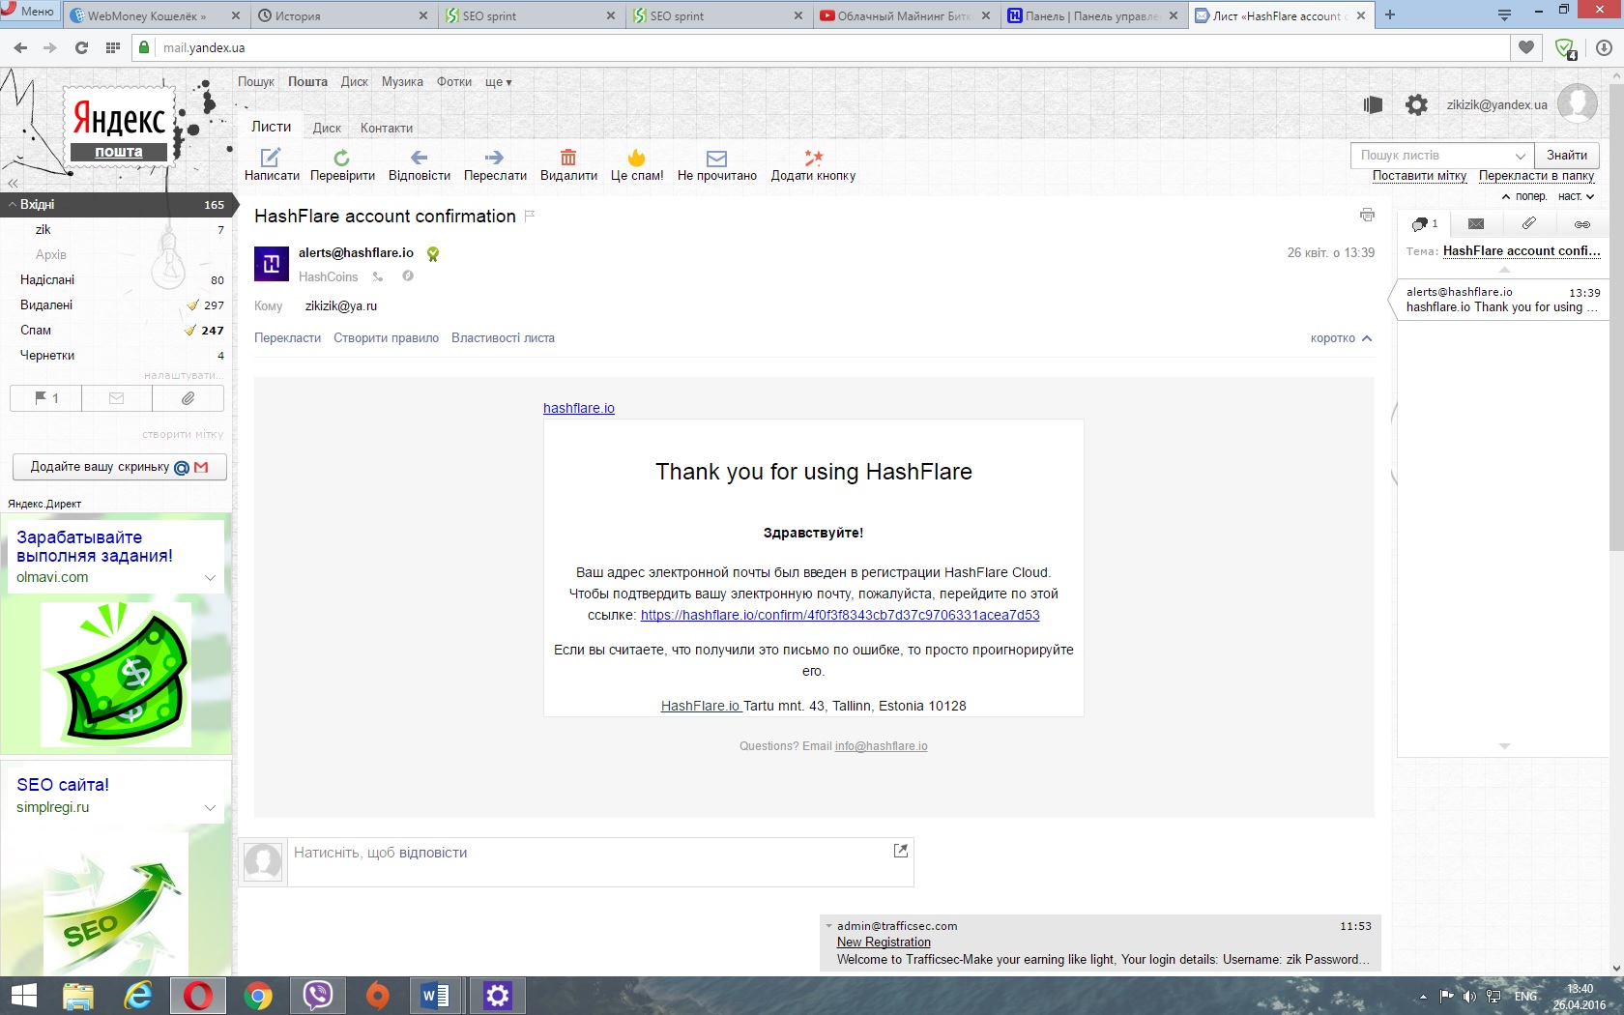Filter messages with attachments in left sidebar
1624x1015 pixels.
click(188, 397)
